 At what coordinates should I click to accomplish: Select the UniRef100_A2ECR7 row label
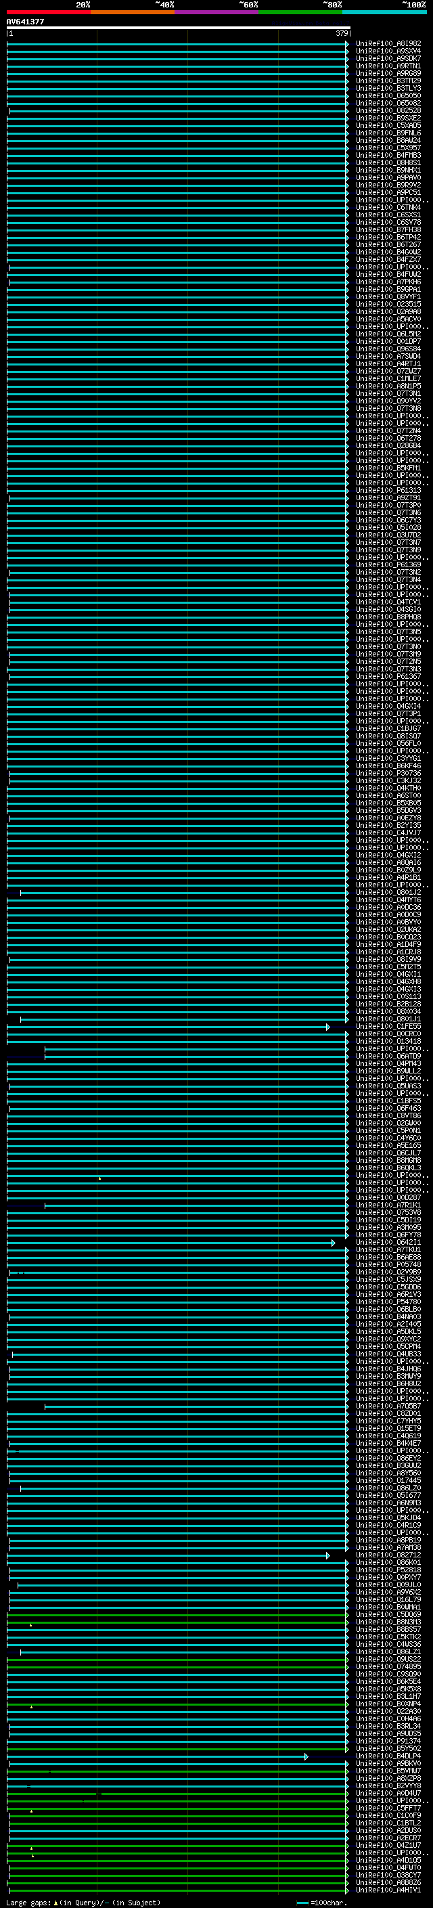tap(388, 1838)
